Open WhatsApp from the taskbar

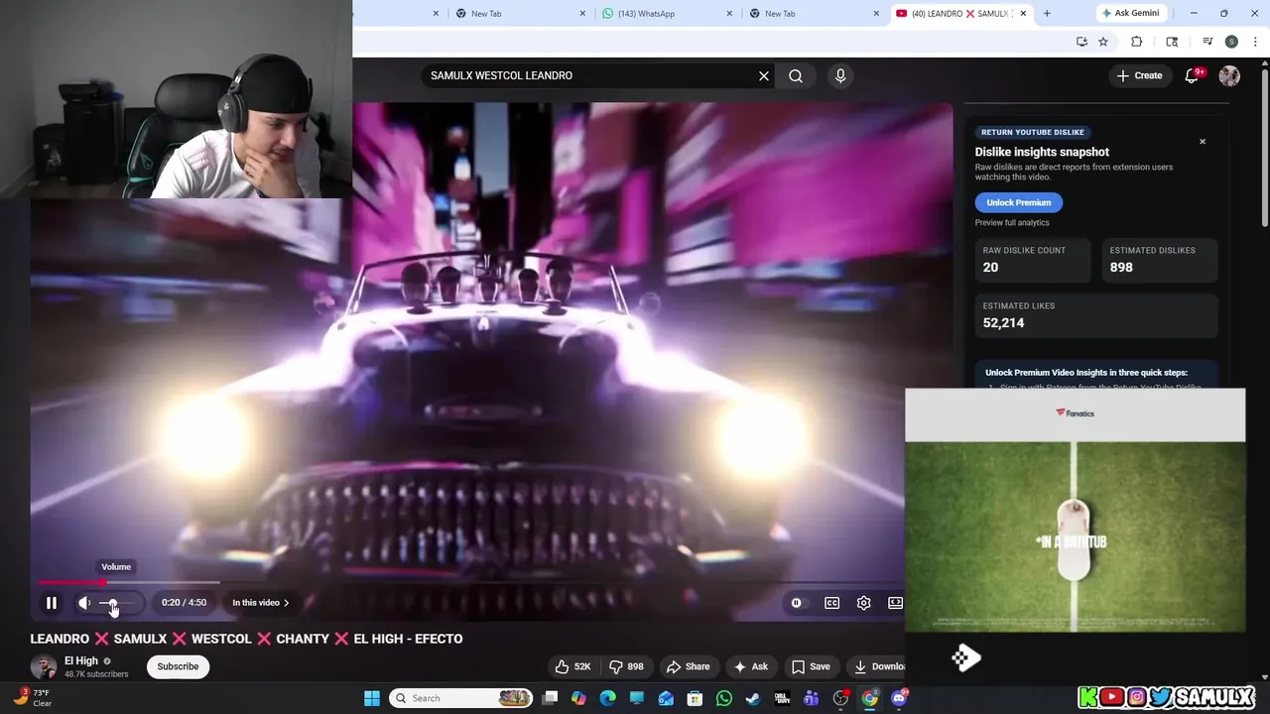724,698
